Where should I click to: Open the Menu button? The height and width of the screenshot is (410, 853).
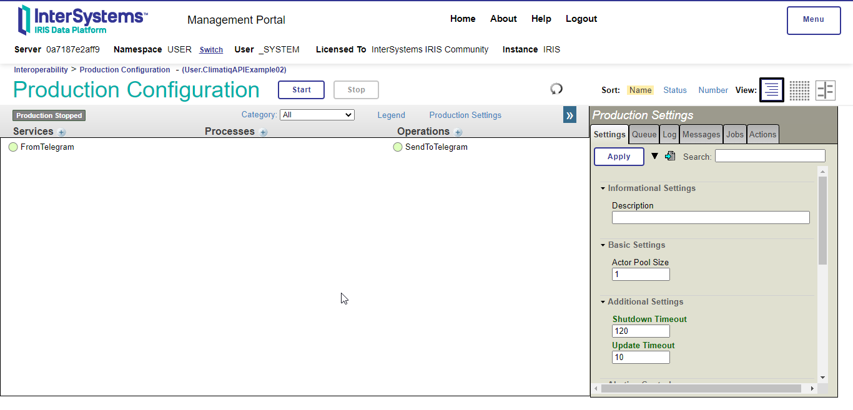(x=814, y=20)
